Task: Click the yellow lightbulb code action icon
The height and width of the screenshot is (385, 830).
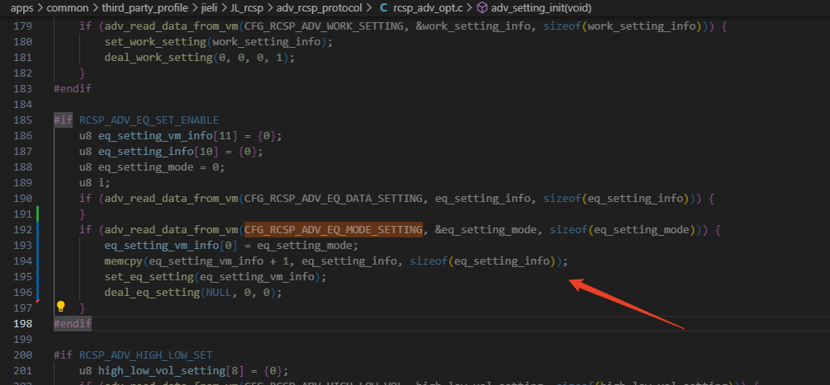Action: point(60,307)
